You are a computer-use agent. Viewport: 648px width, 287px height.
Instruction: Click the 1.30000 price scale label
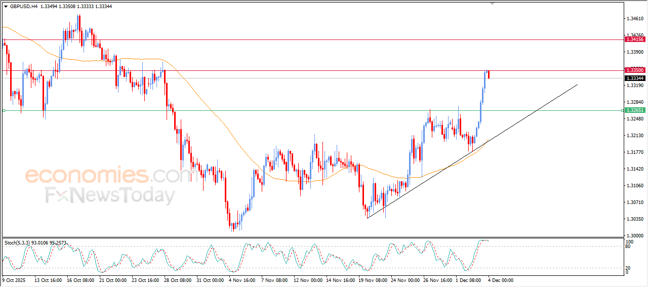(x=635, y=236)
